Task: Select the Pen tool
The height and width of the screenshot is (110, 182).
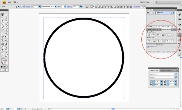Action: tap(2, 21)
